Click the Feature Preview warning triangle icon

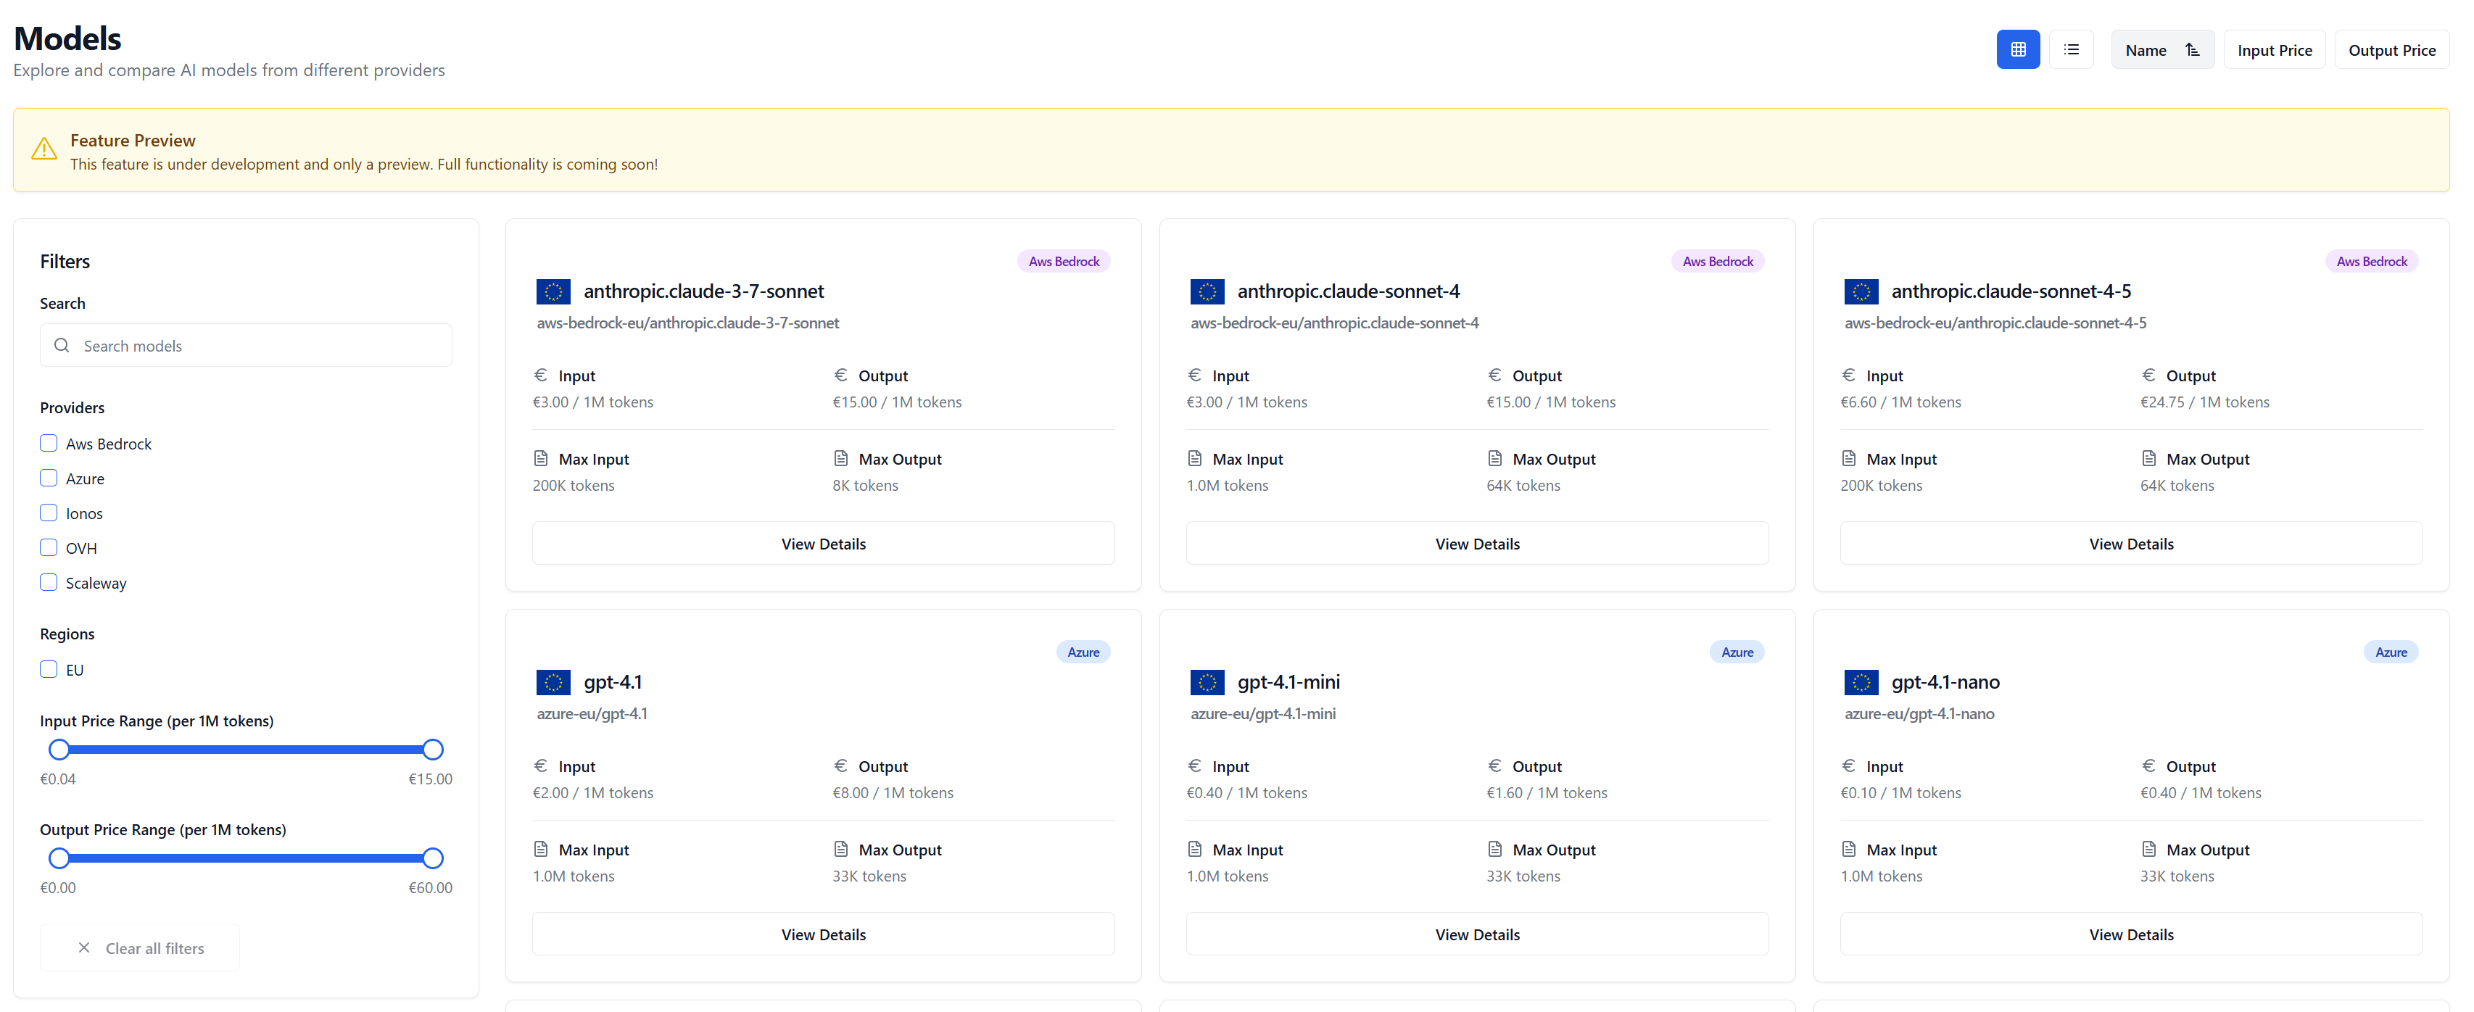pyautogui.click(x=44, y=149)
